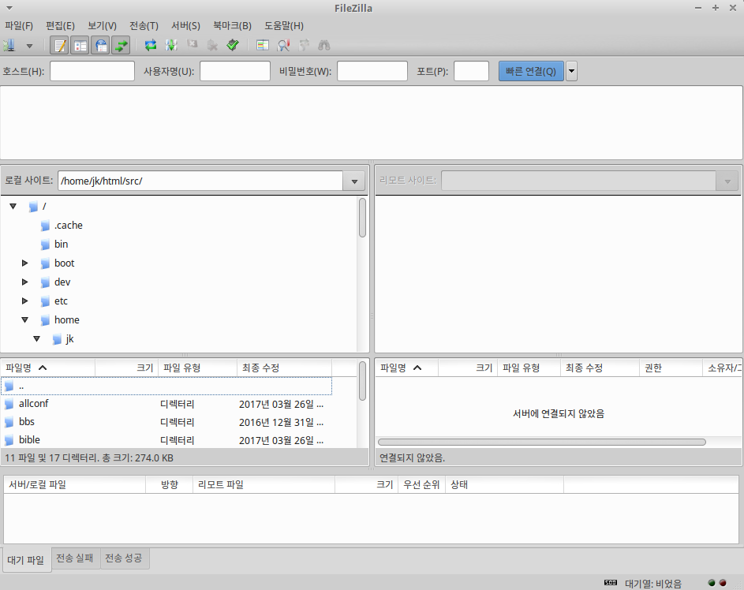
Task: Expand the etc folder node
Action: click(x=25, y=301)
